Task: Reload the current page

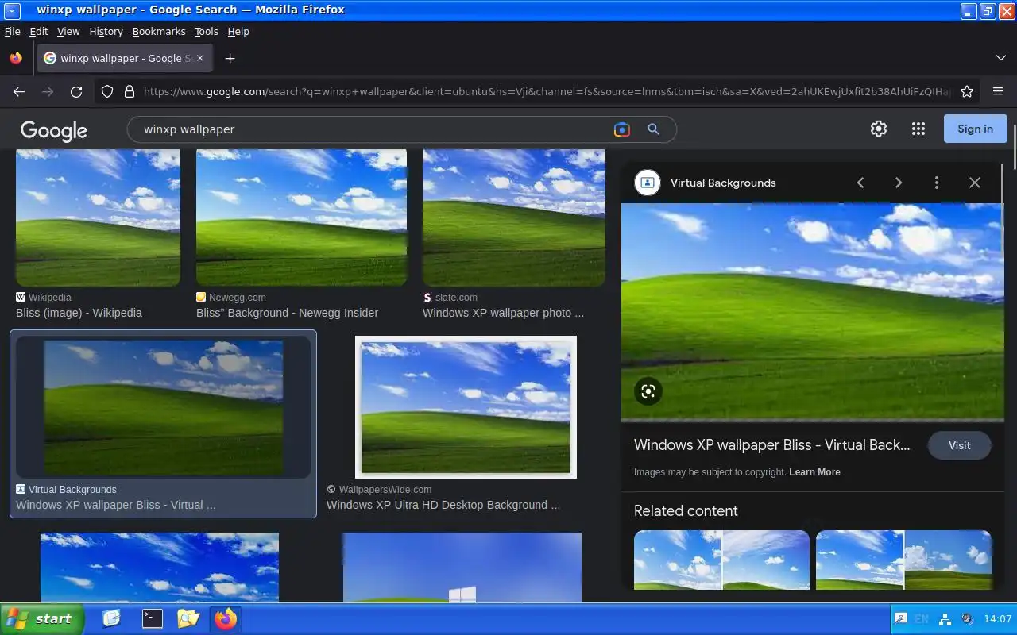Action: point(76,91)
